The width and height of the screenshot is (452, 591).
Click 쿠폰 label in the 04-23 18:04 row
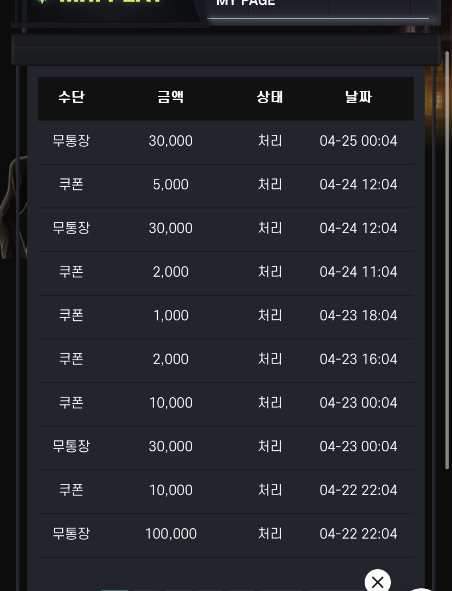tap(72, 315)
